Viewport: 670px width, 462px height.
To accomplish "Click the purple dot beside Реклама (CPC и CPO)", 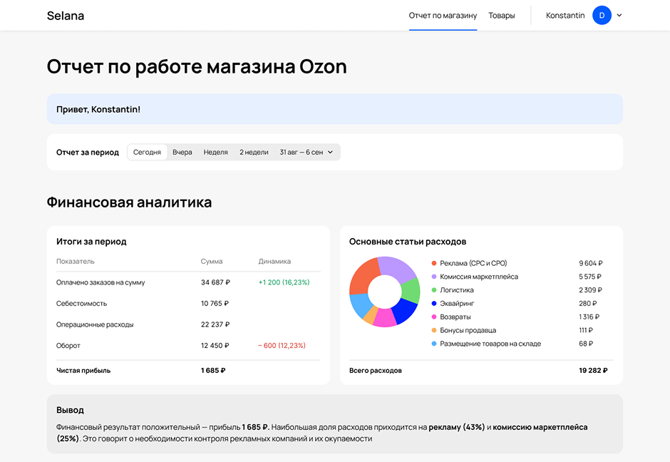I will (x=434, y=264).
